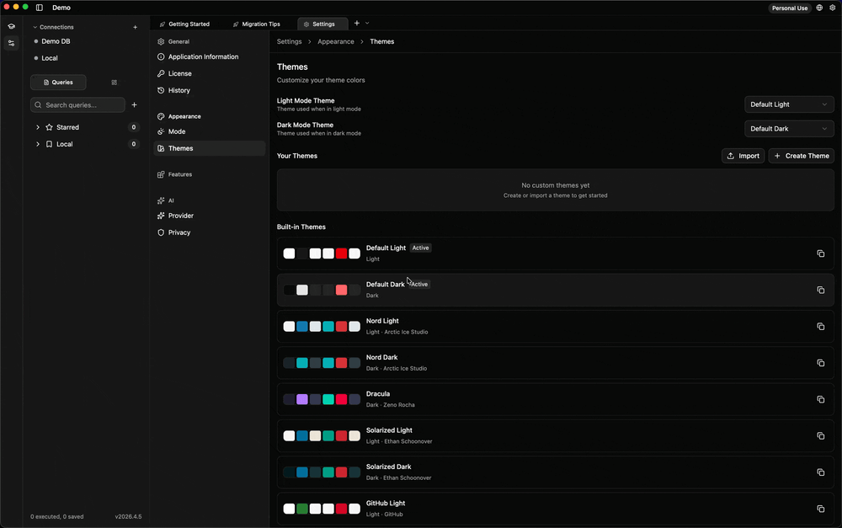Select the connections filter icon below the graduation cap
Viewport: 842px width, 528px height.
pos(11,43)
